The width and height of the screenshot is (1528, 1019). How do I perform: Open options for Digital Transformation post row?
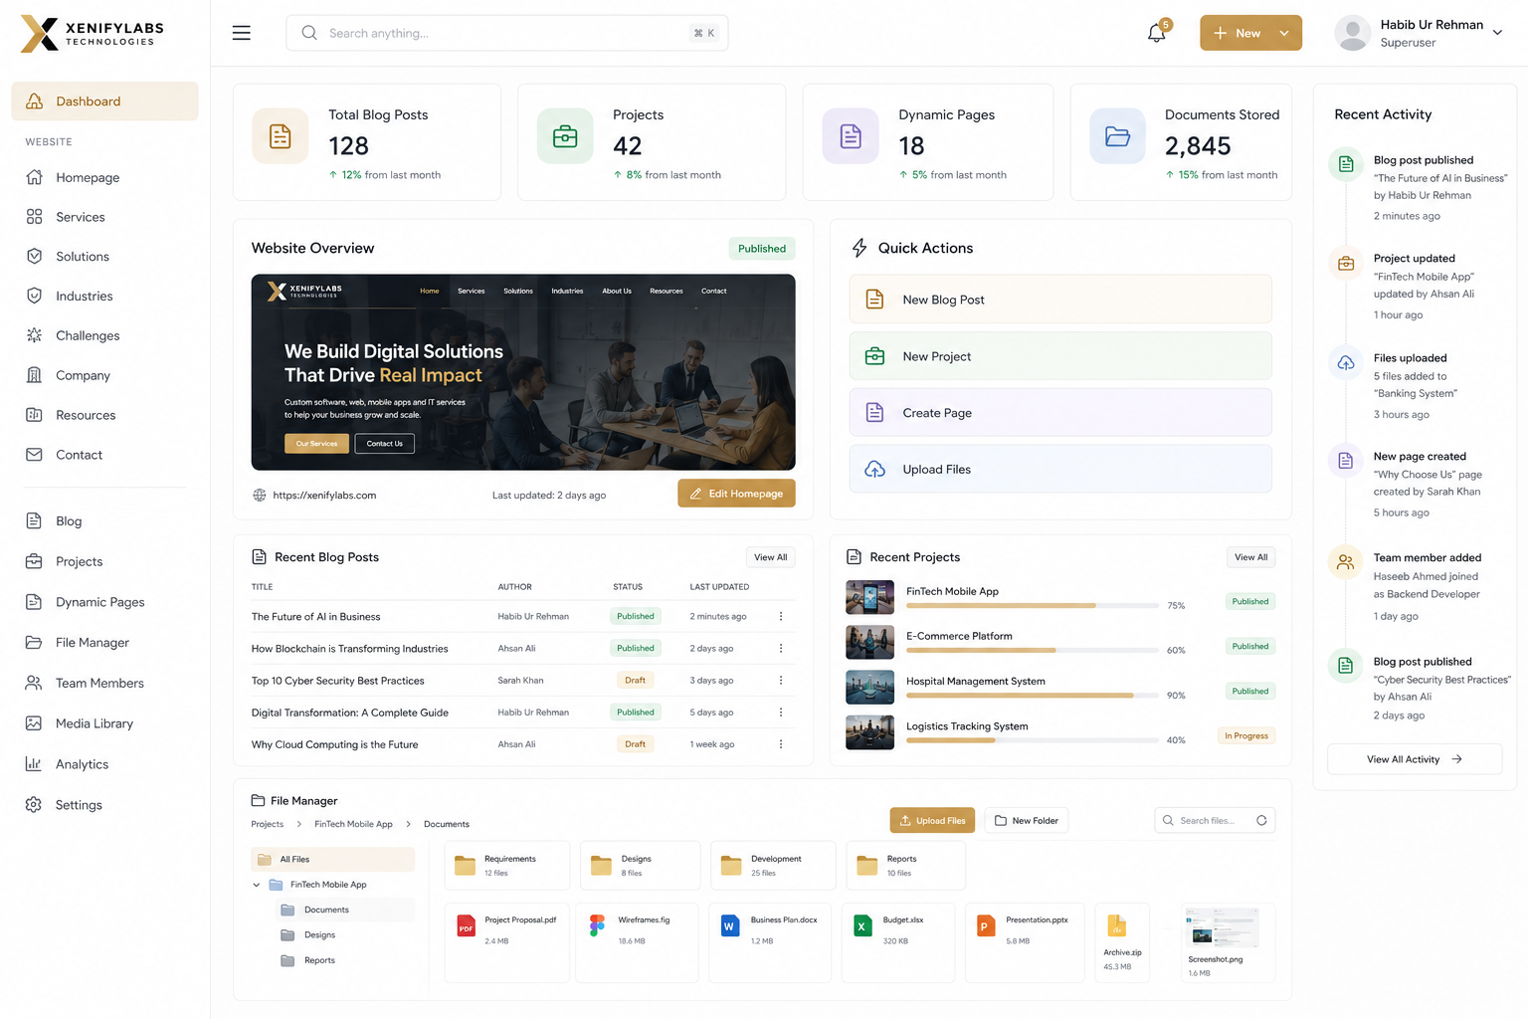coord(781,713)
